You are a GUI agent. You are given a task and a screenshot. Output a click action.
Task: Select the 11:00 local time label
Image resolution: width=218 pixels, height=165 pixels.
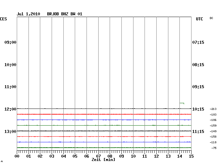(10, 87)
